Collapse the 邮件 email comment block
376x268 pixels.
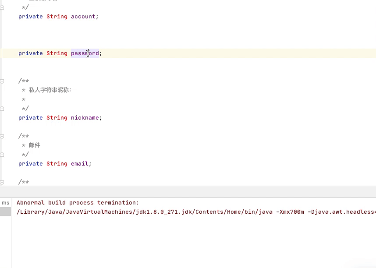[2, 135]
